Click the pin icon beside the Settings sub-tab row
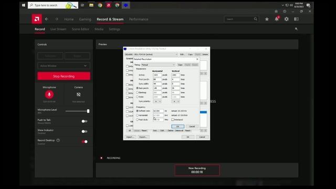The width and height of the screenshot is (336, 189). (x=296, y=29)
